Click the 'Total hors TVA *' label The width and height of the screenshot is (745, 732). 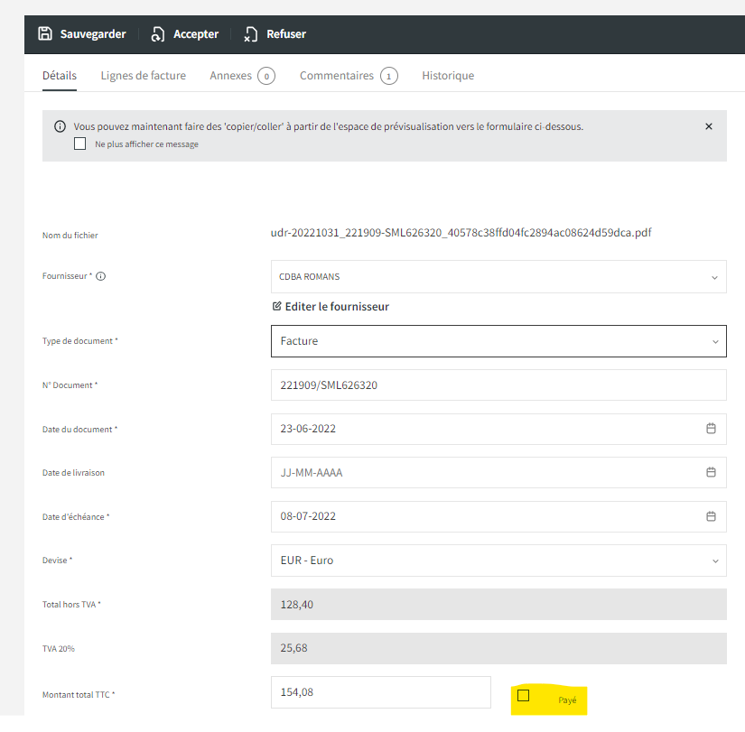click(x=71, y=604)
